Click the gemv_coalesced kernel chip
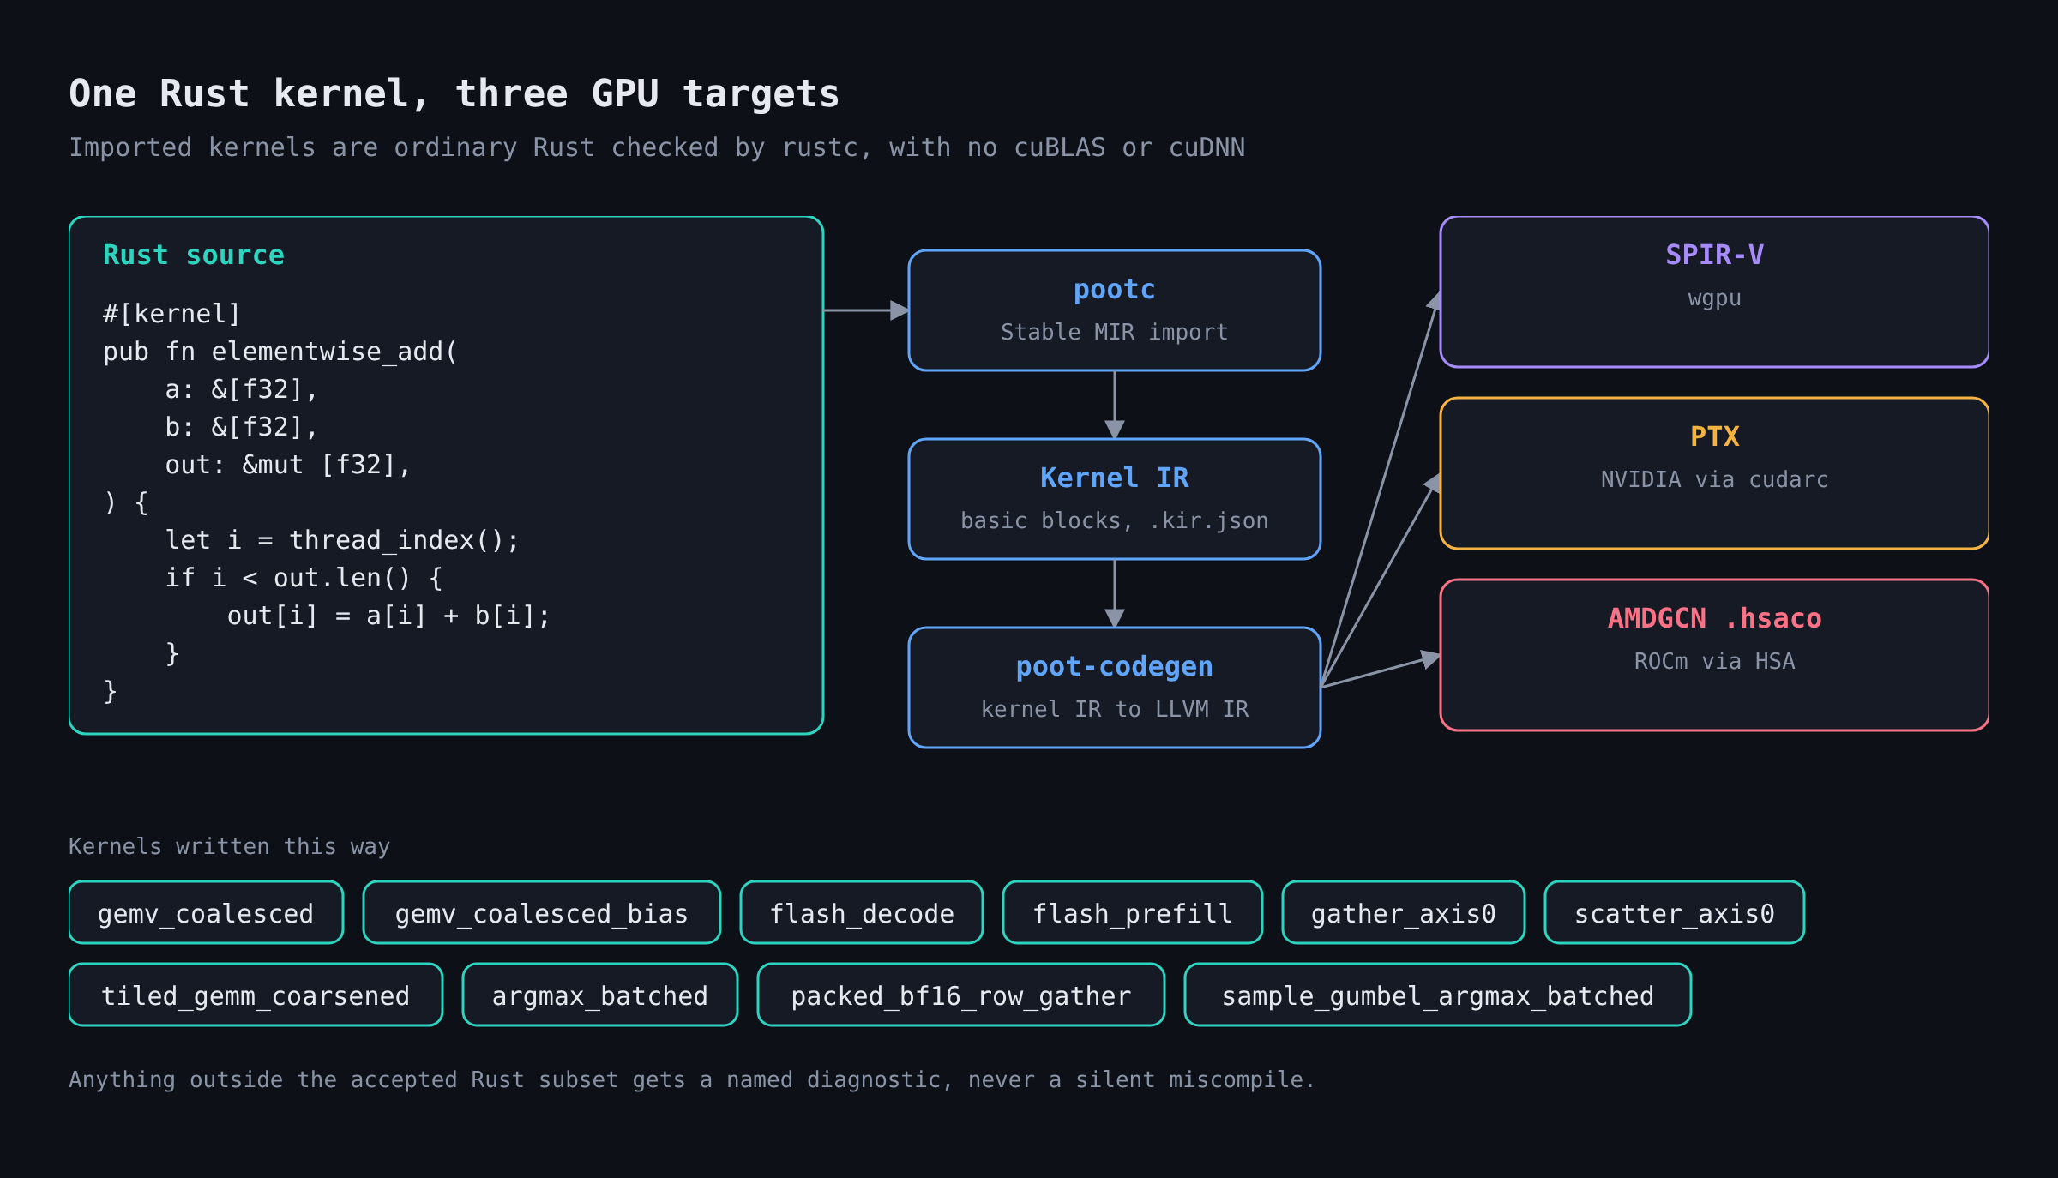The height and width of the screenshot is (1178, 2058). tap(206, 912)
